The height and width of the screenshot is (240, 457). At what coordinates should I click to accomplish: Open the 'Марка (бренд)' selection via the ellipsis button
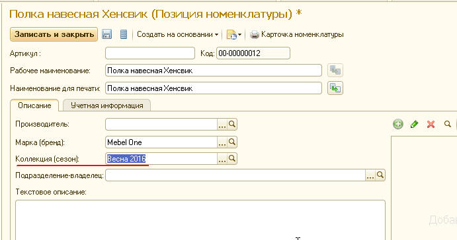click(222, 142)
